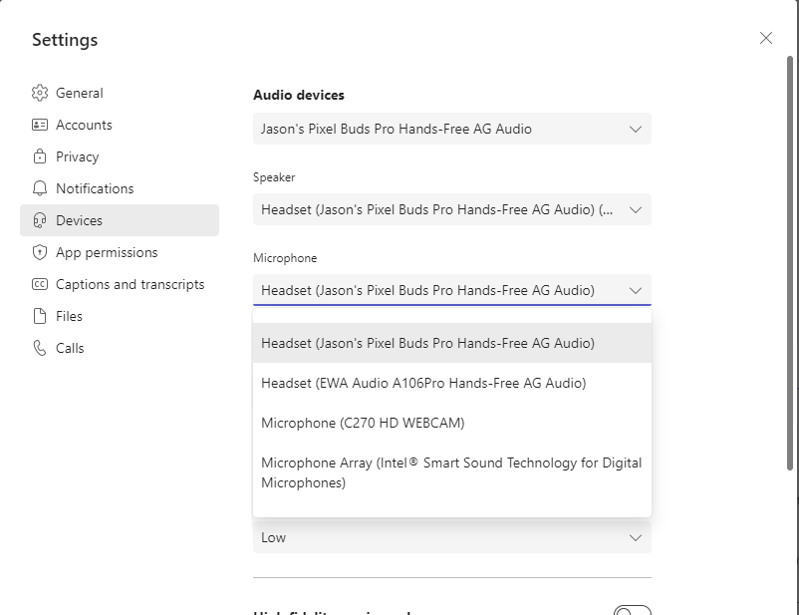
Task: Click the settings vertical scrollbar
Action: (x=790, y=262)
